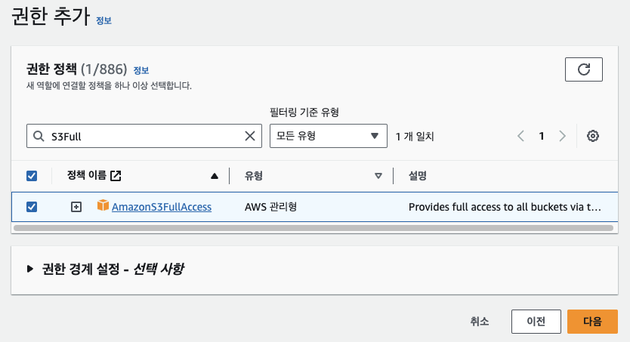Open the 모든 유형 filter dropdown
The image size is (630, 342).
(x=329, y=136)
